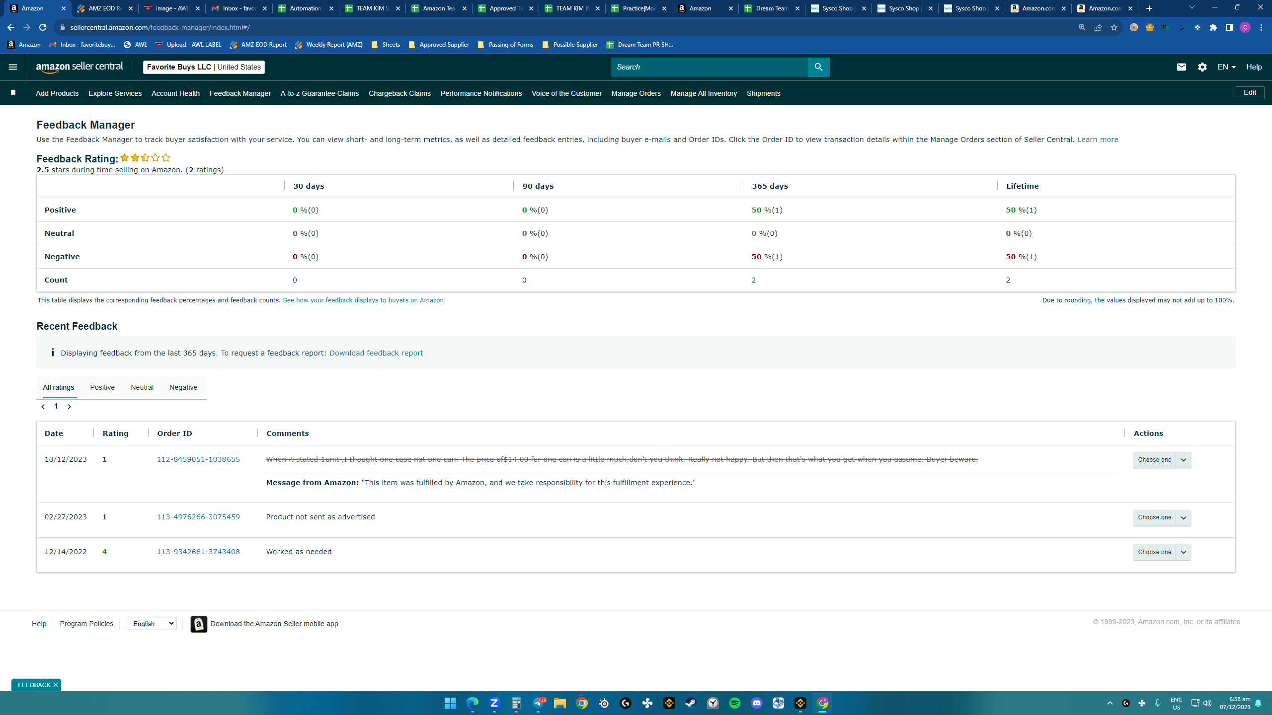The width and height of the screenshot is (1272, 715).
Task: Switch to the AMZ EOD Report browser tab
Action: 105,8
